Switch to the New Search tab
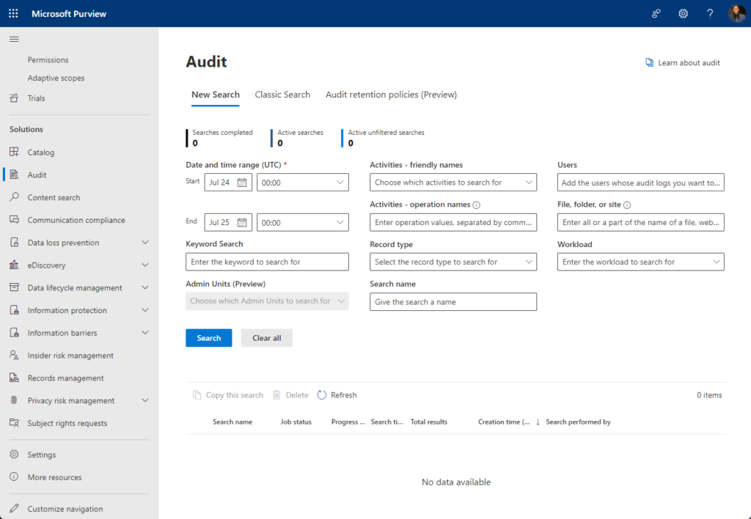 pyautogui.click(x=216, y=95)
